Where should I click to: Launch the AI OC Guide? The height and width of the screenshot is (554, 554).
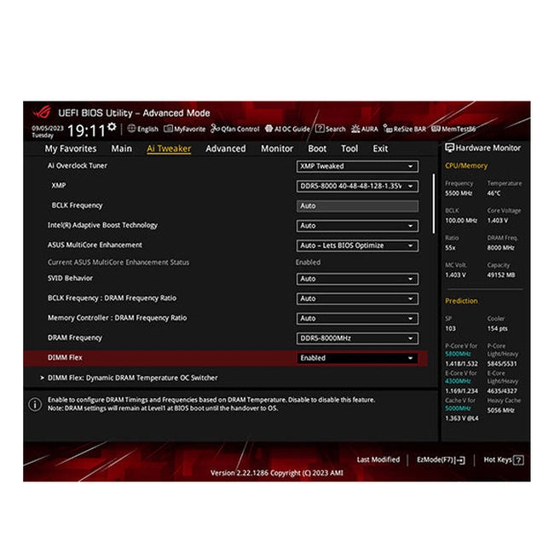[287, 129]
